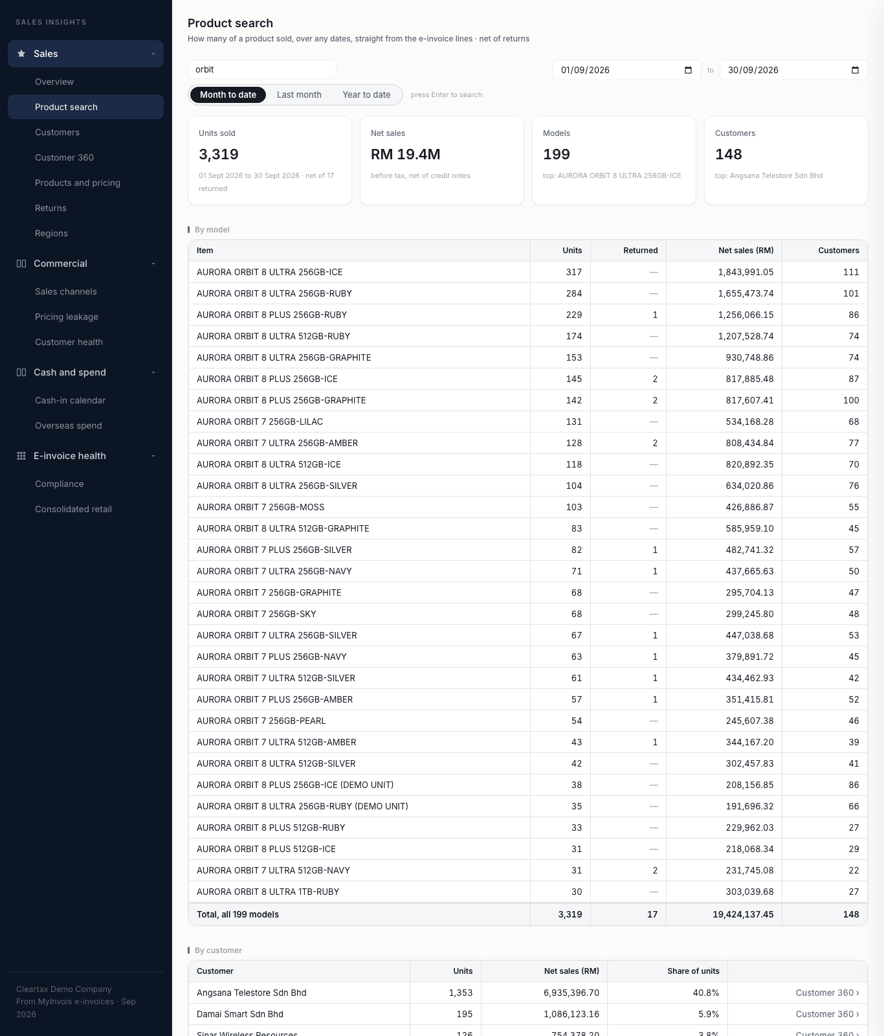Select the Month to date range

pyautogui.click(x=228, y=95)
